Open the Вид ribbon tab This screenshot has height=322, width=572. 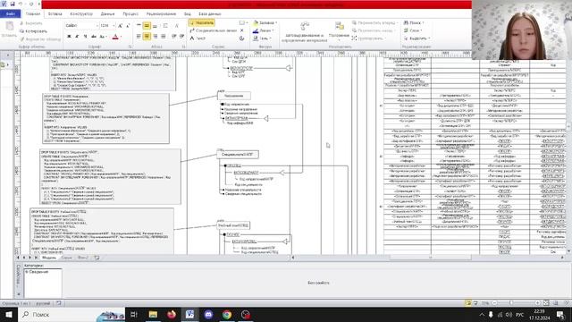point(188,14)
